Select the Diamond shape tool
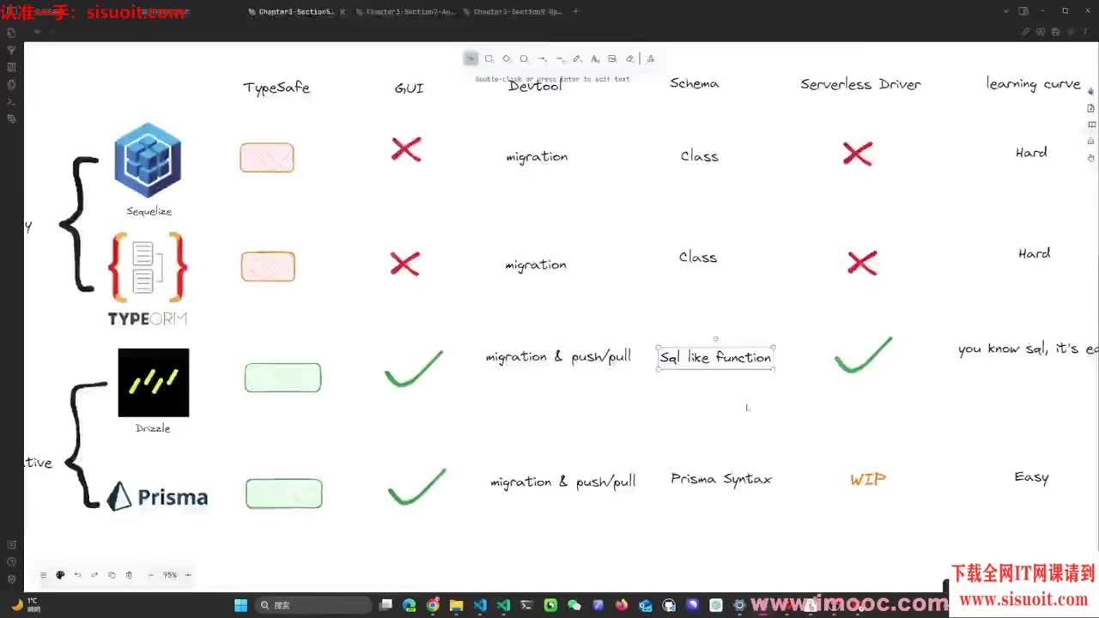 coord(507,58)
